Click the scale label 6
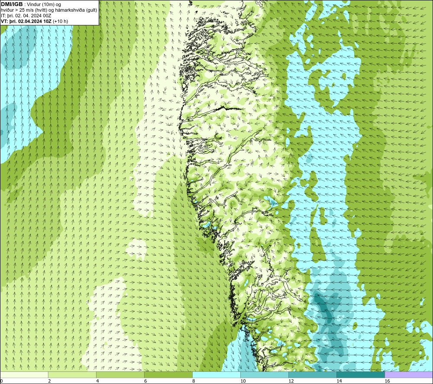This screenshot has width=433, height=384. [x=145, y=381]
